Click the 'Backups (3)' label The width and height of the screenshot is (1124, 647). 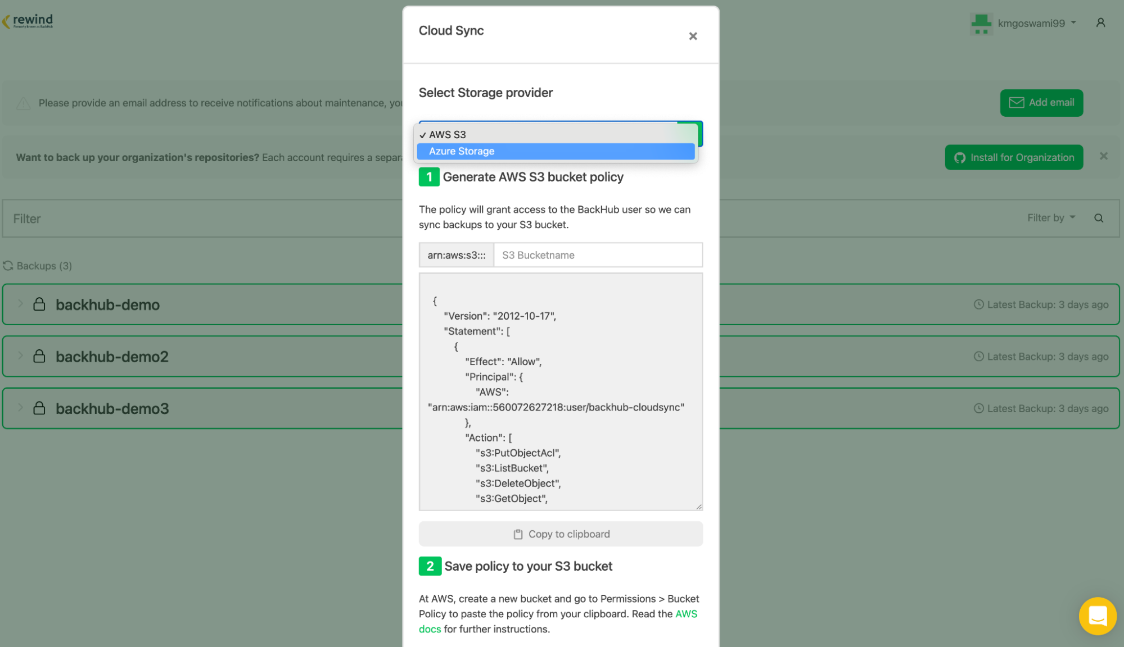tap(44, 266)
